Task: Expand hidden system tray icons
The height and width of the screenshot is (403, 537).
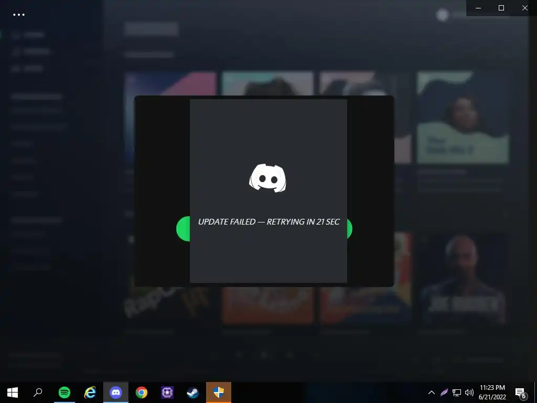Action: 432,393
